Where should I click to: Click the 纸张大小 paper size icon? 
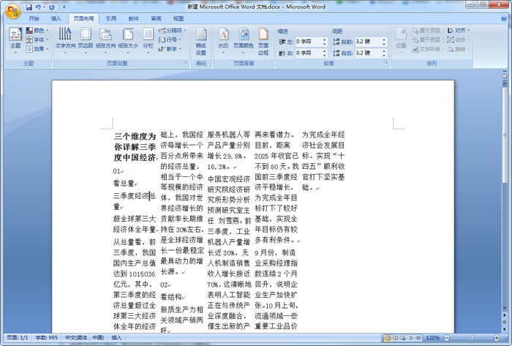pos(128,38)
